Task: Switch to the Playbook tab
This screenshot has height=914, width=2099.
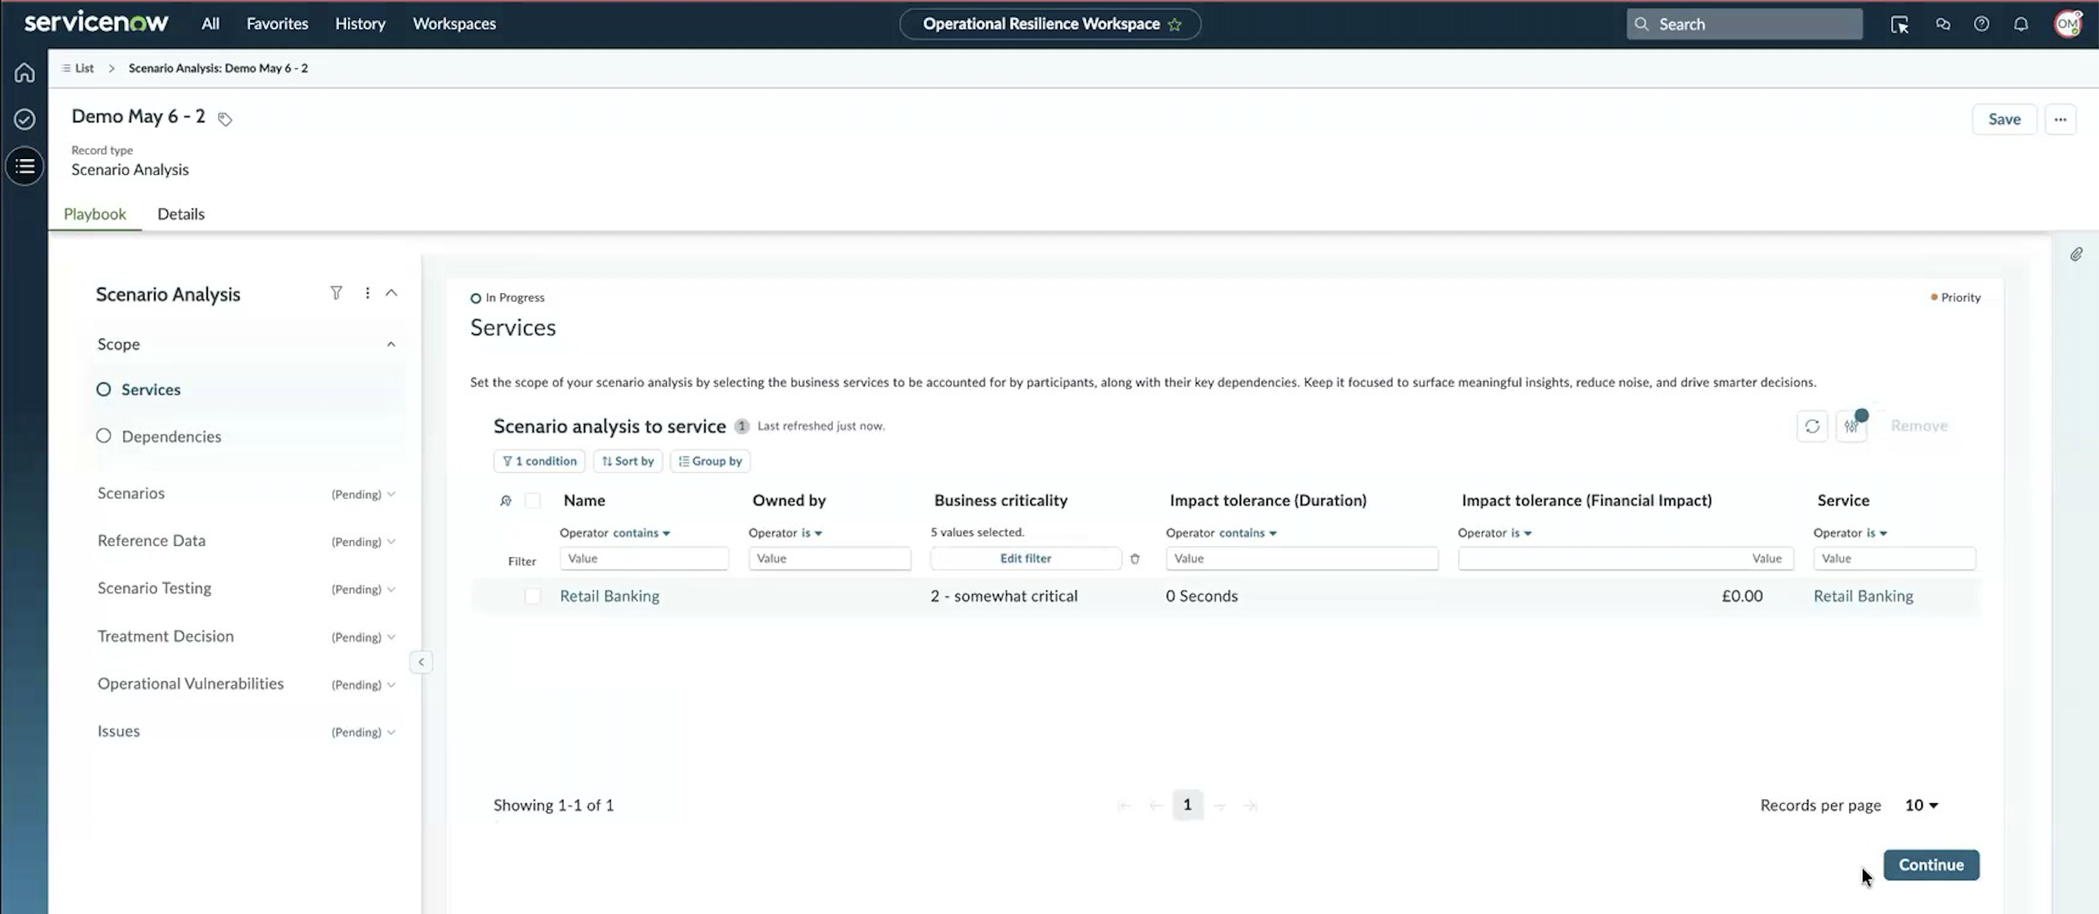Action: click(94, 214)
